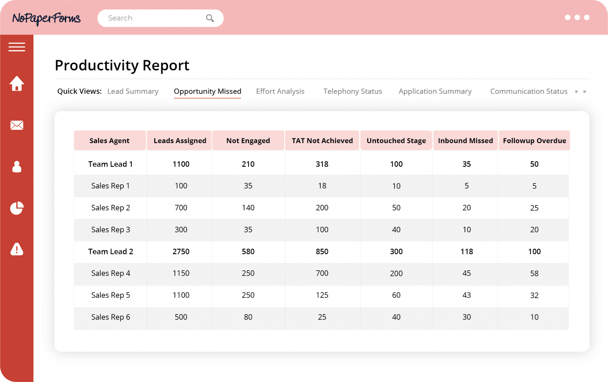Click the user profile icon in sidebar

coord(17,167)
